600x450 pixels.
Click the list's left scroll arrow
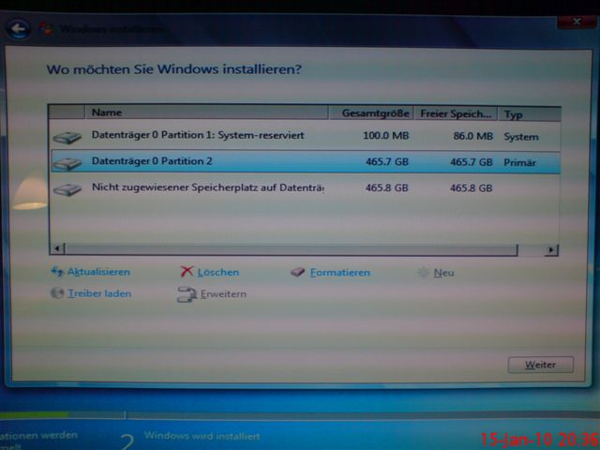(57, 248)
